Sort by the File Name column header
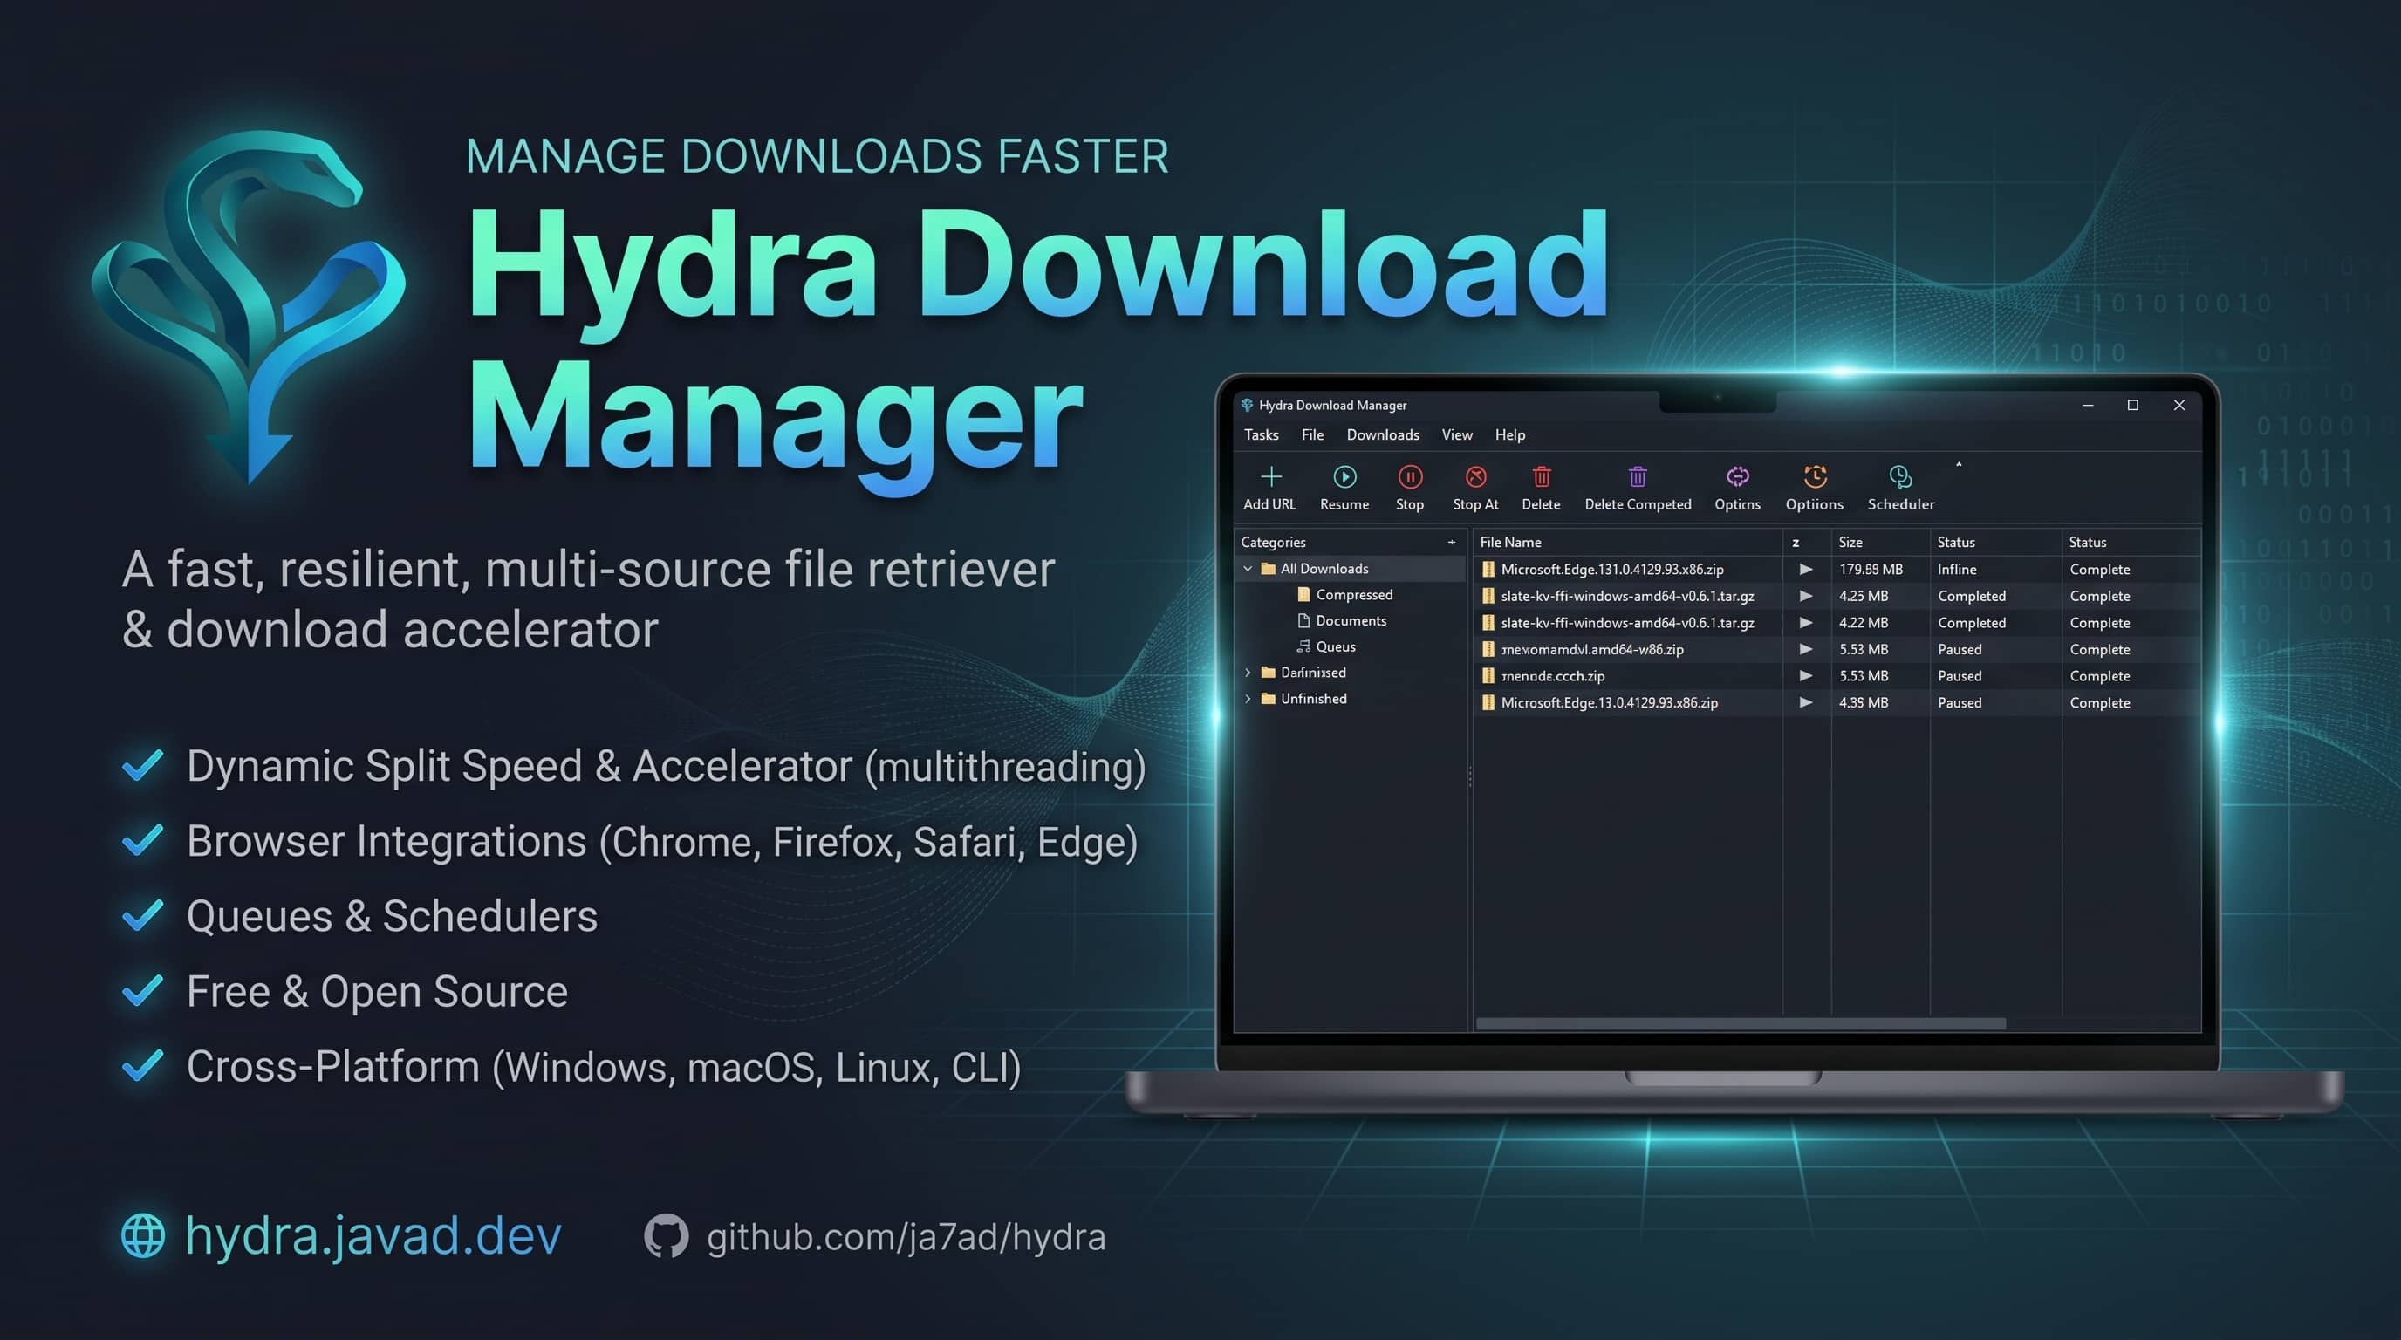This screenshot has height=1340, width=2401. [1510, 543]
